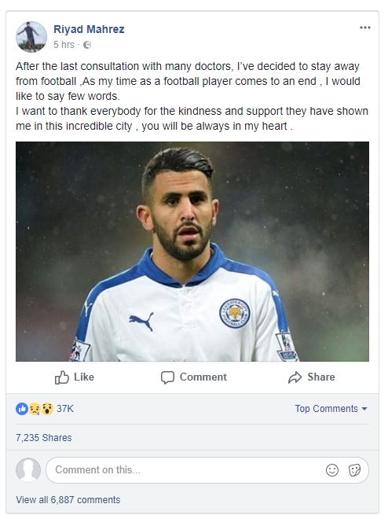Screen dimensions: 388x515
Task: Open the three-dot post options menu
Action: click(364, 28)
